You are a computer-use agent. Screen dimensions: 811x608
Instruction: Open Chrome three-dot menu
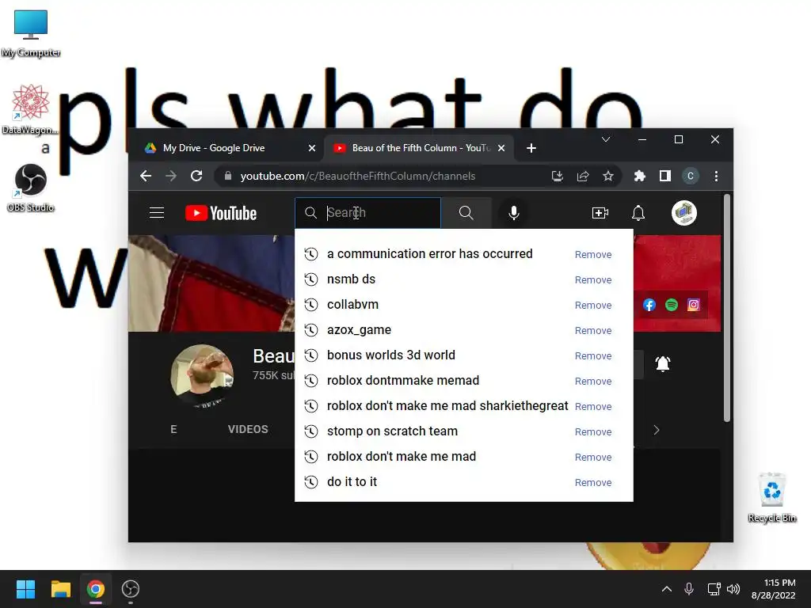[x=716, y=176]
